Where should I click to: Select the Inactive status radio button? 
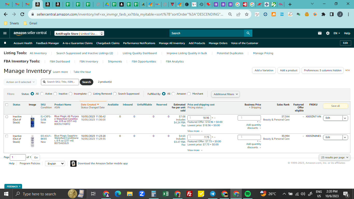click(55, 94)
